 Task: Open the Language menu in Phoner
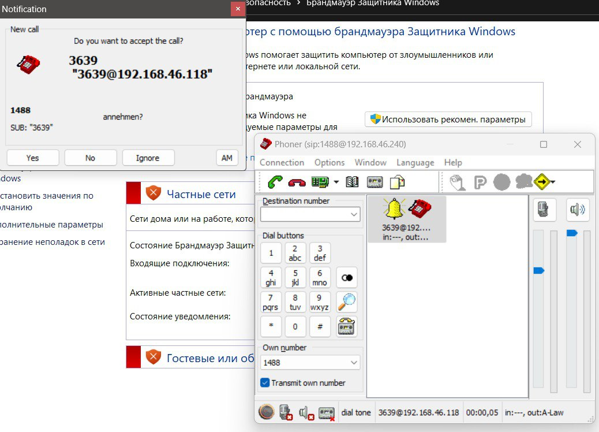[415, 162]
